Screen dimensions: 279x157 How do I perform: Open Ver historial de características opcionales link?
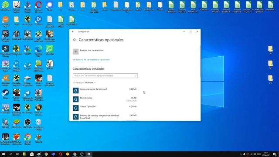tap(91, 60)
